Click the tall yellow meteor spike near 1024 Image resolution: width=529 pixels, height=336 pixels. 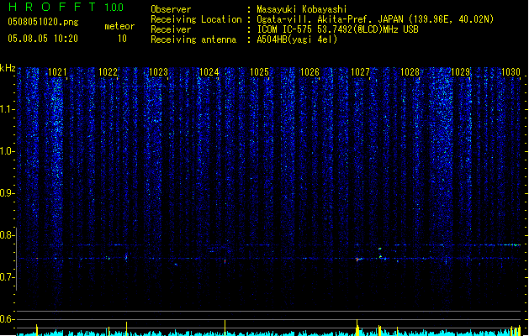pos(225,328)
